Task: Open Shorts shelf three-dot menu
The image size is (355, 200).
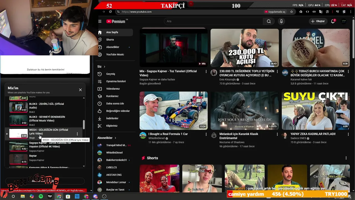Action: [346, 158]
